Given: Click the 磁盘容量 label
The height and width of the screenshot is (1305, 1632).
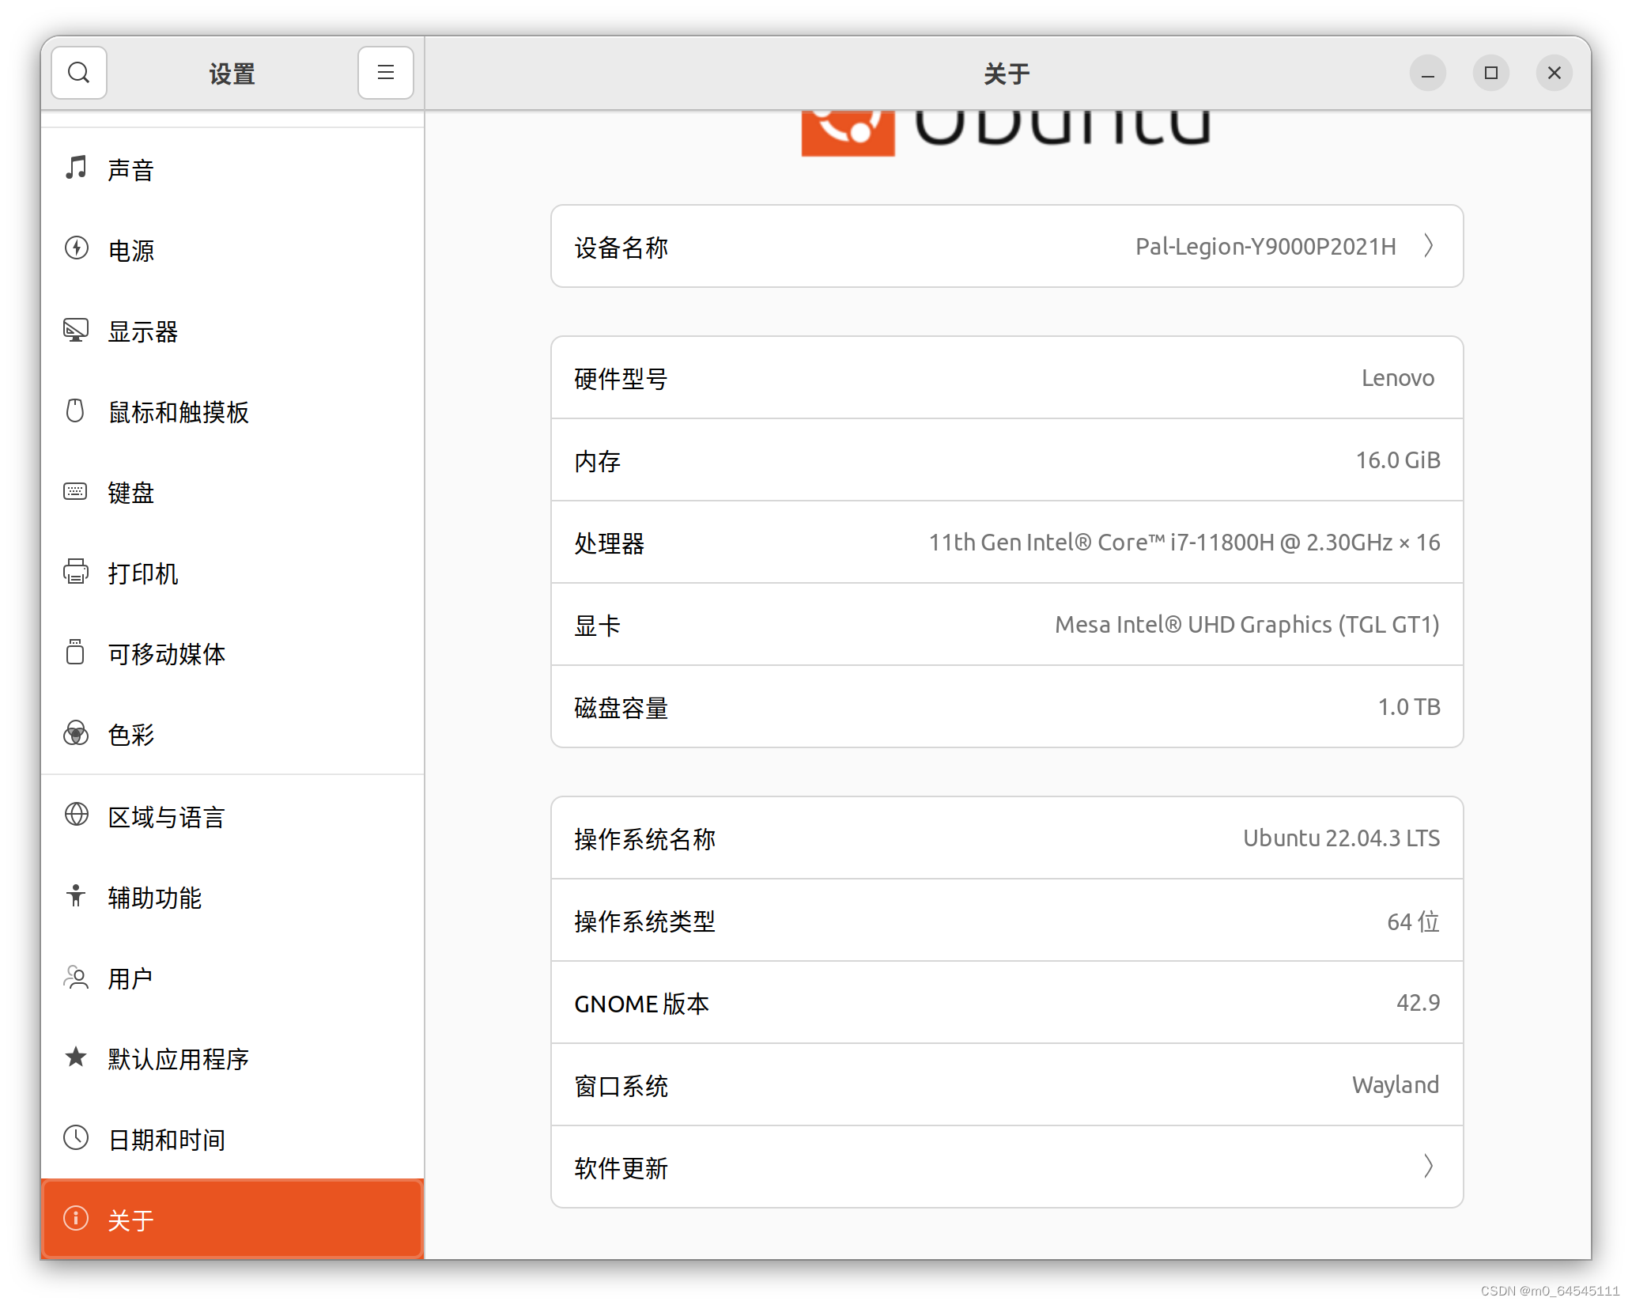Looking at the screenshot, I should tap(621, 708).
